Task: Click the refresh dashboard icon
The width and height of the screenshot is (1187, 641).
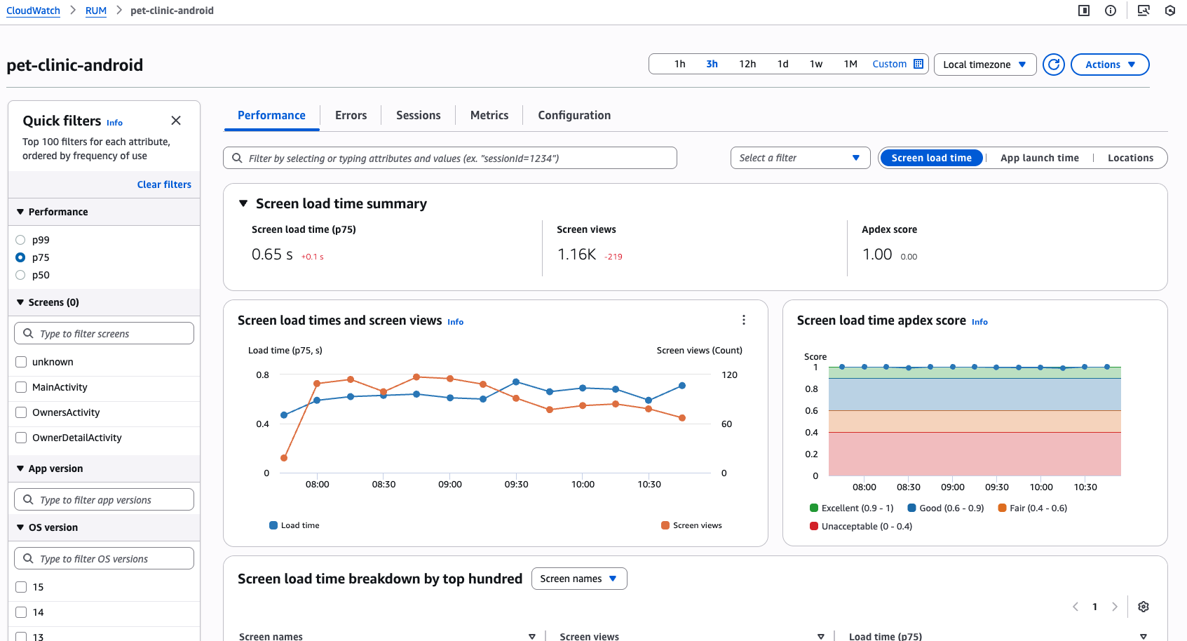Action: click(x=1053, y=65)
